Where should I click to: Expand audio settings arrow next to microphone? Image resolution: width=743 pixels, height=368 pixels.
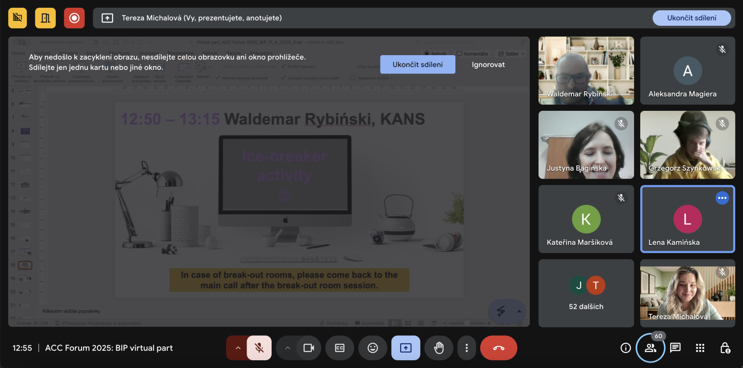point(238,348)
